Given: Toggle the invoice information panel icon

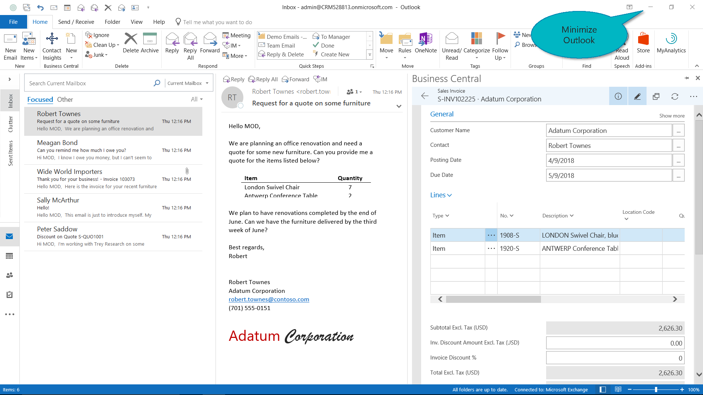Looking at the screenshot, I should pos(618,96).
